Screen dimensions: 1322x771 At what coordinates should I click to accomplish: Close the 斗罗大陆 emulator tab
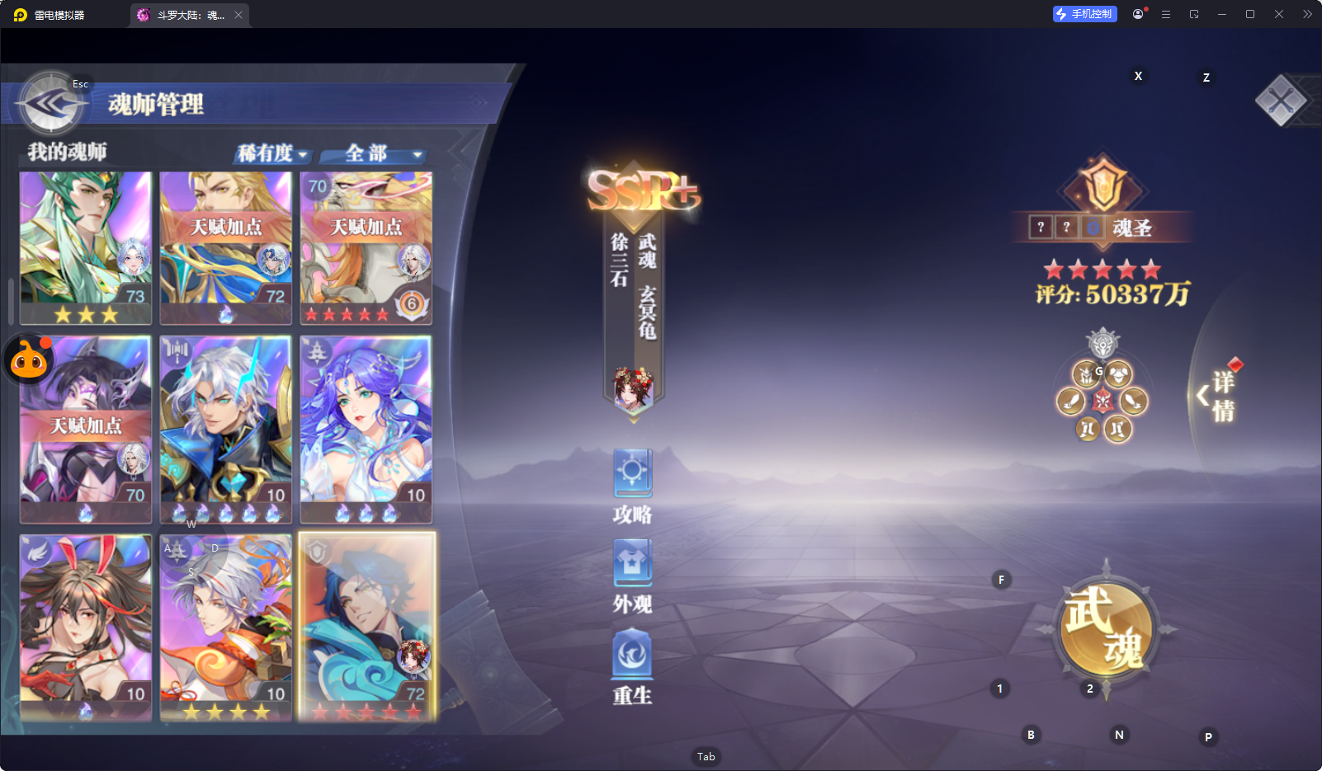click(238, 15)
